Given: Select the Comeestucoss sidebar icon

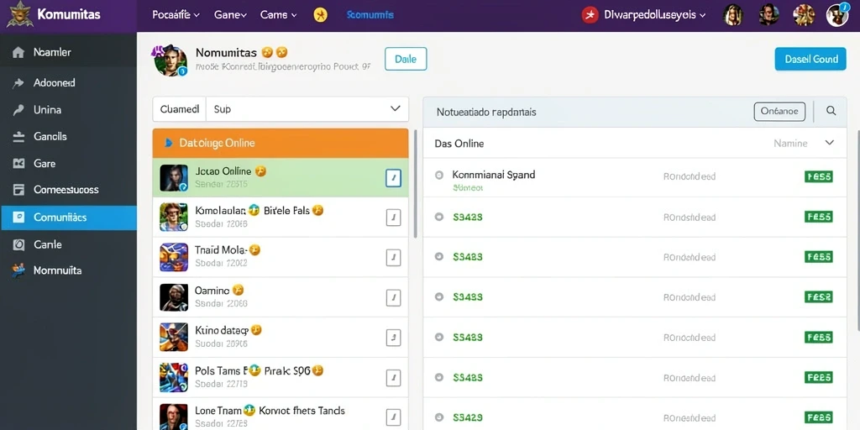Looking at the screenshot, I should click(18, 190).
